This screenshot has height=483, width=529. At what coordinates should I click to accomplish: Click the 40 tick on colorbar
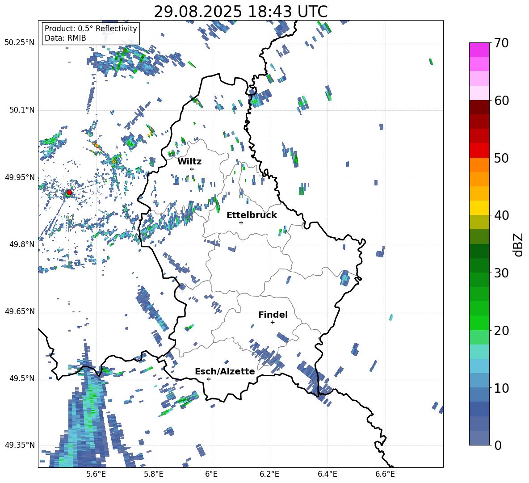501,215
